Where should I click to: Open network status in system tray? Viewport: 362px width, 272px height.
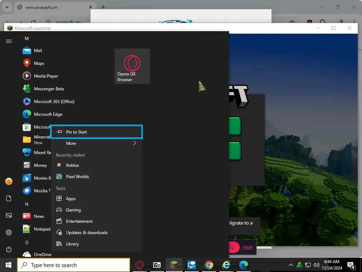click(x=308, y=265)
